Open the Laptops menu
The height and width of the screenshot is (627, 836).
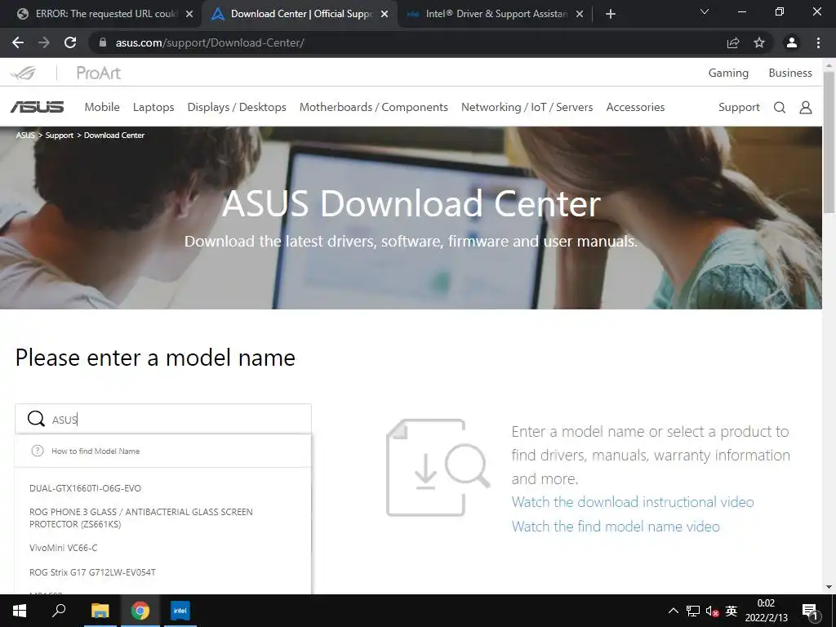click(153, 107)
